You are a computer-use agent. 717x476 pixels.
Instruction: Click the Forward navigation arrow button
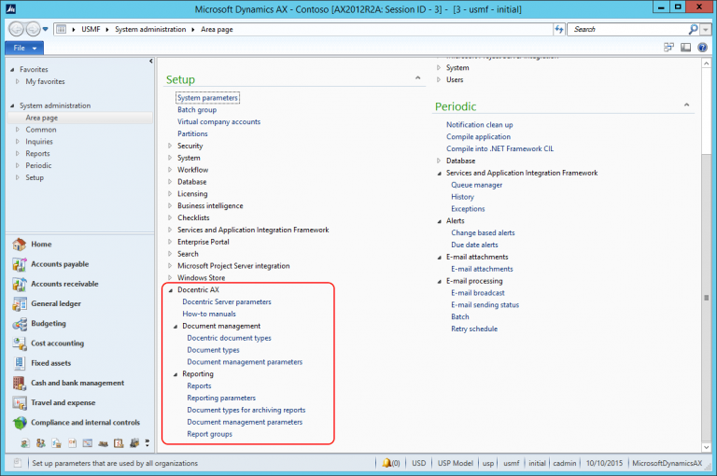[33, 29]
